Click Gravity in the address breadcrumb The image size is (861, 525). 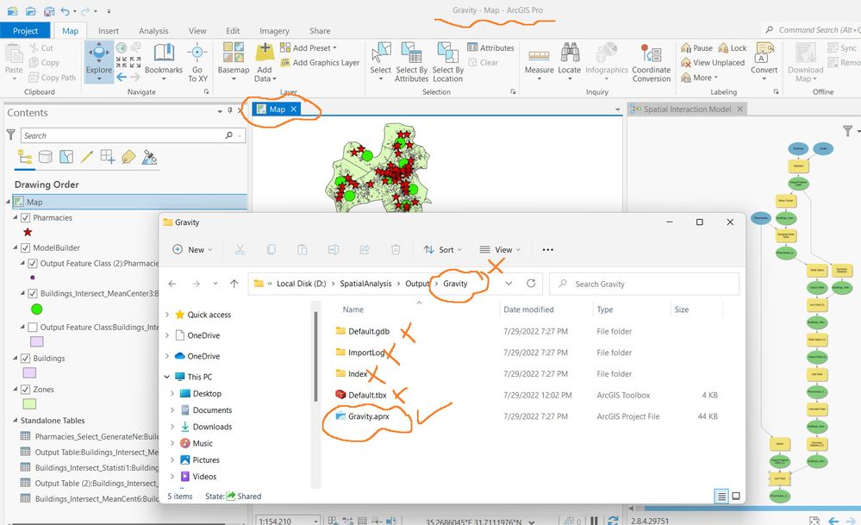click(x=455, y=284)
